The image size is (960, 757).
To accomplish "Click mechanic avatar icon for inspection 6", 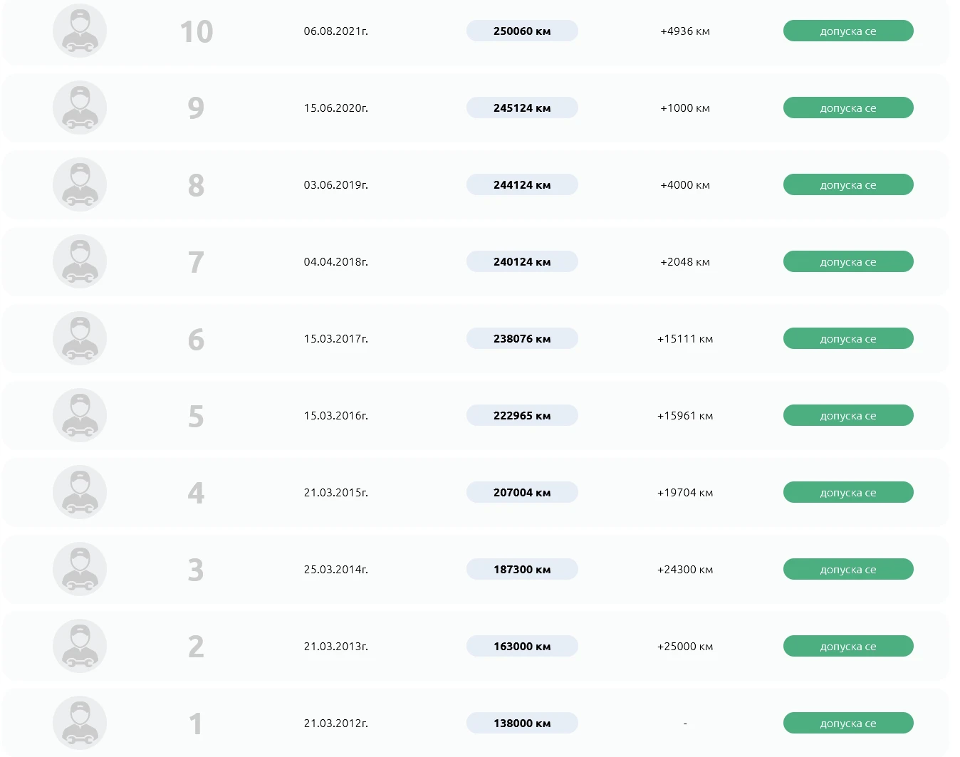I will (x=80, y=338).
